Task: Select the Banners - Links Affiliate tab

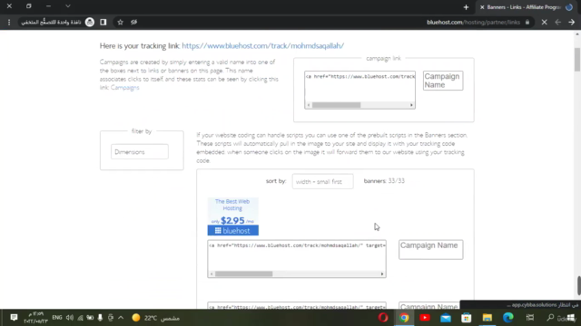Action: 527,7
